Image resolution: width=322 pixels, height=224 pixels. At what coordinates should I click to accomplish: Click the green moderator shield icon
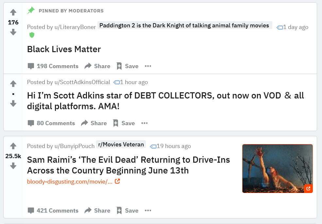coord(32,35)
